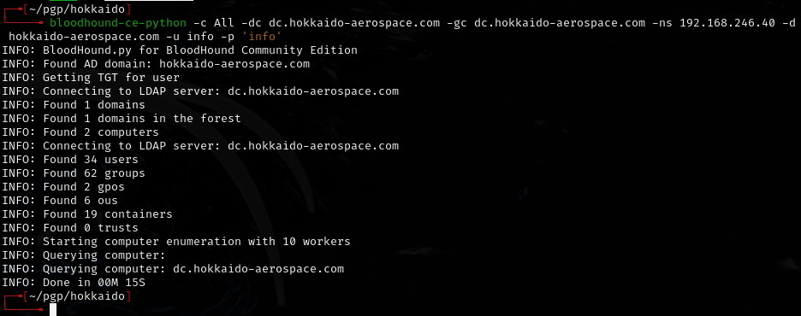The image size is (801, 316).
Task: Click line 'Found 1 domains in the forest'
Action: click(122, 118)
